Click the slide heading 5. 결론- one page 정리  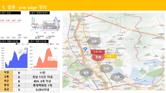click(x=24, y=7)
